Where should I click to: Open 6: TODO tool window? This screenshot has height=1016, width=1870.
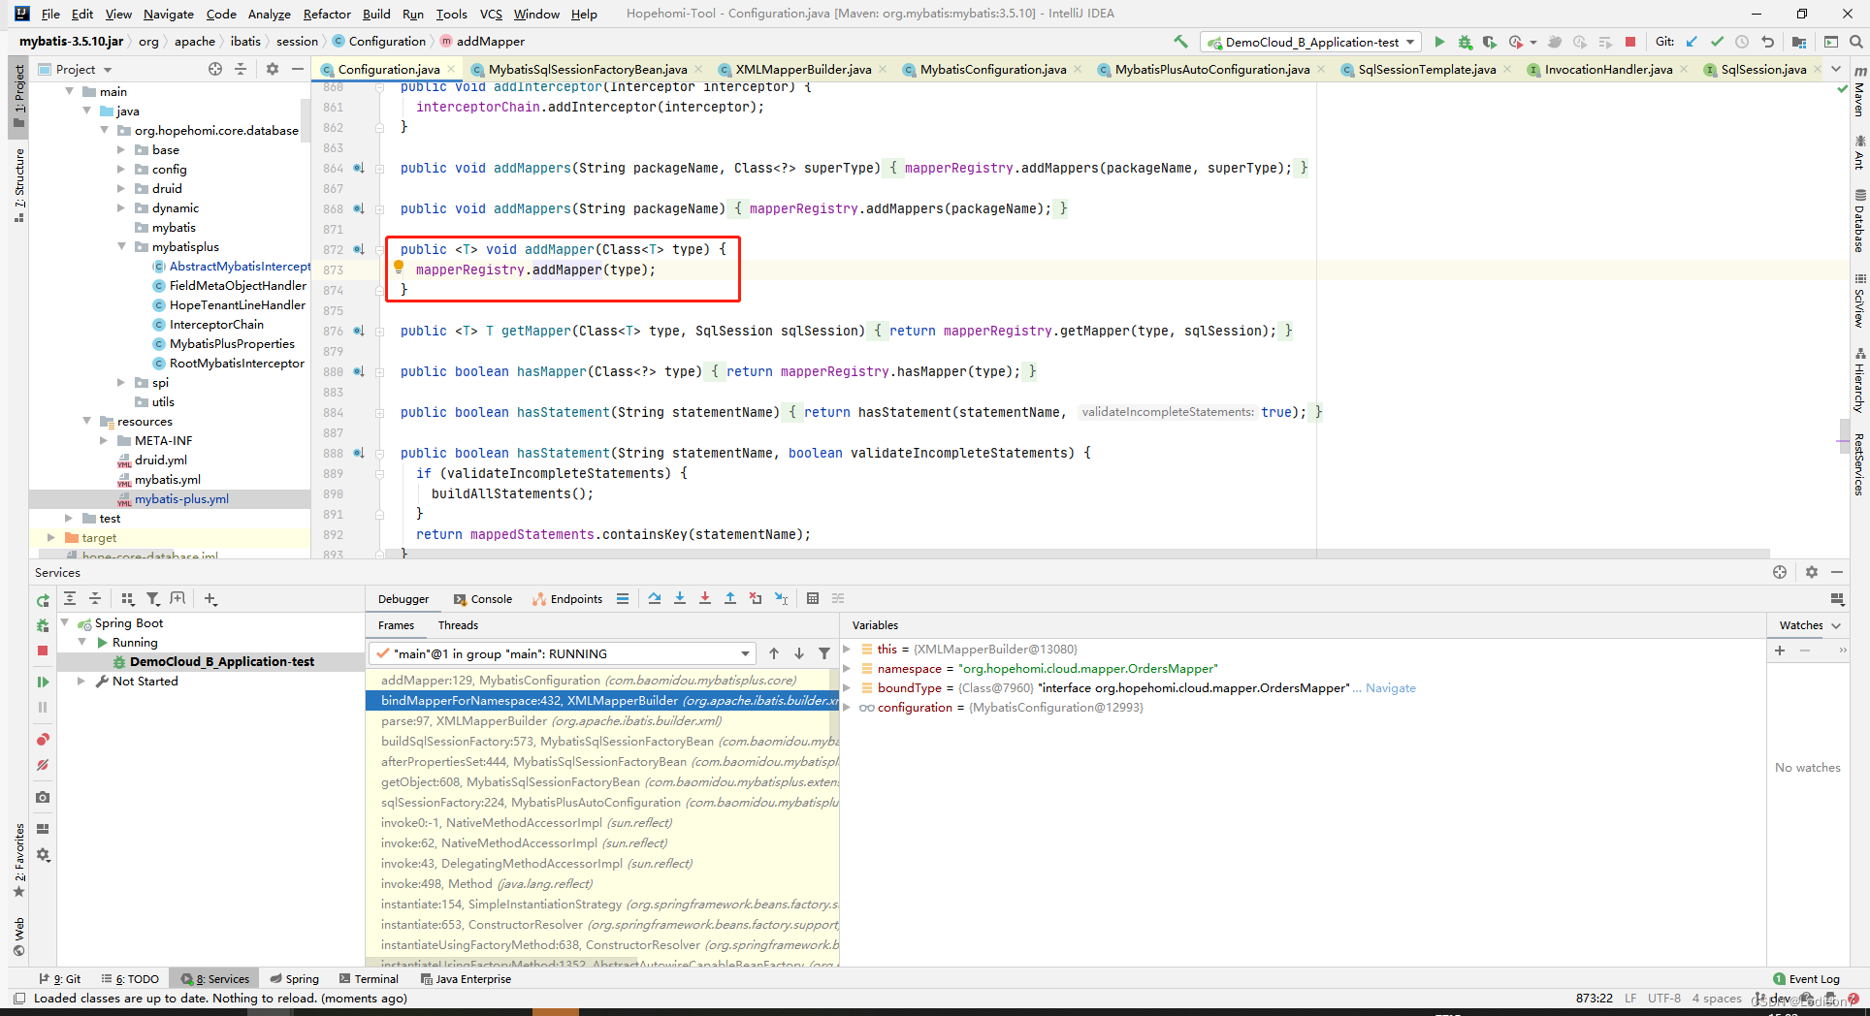click(x=130, y=979)
